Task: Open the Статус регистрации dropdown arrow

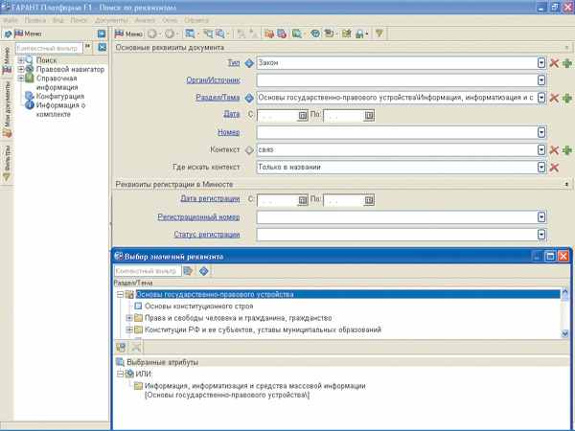Action: (541, 235)
